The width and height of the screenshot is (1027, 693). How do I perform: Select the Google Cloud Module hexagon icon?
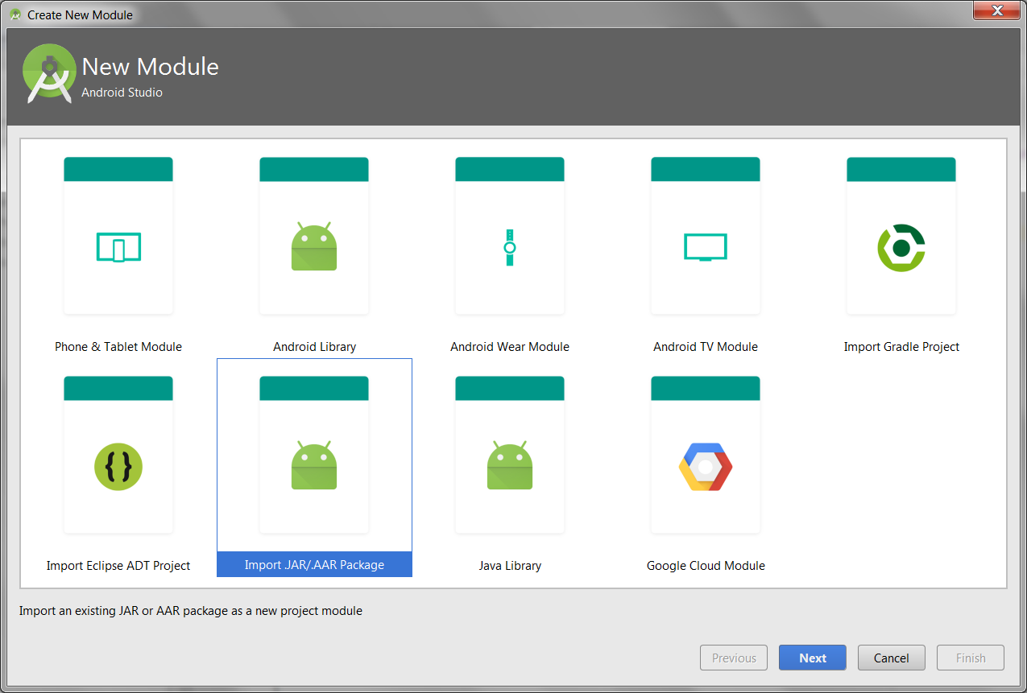tap(706, 467)
